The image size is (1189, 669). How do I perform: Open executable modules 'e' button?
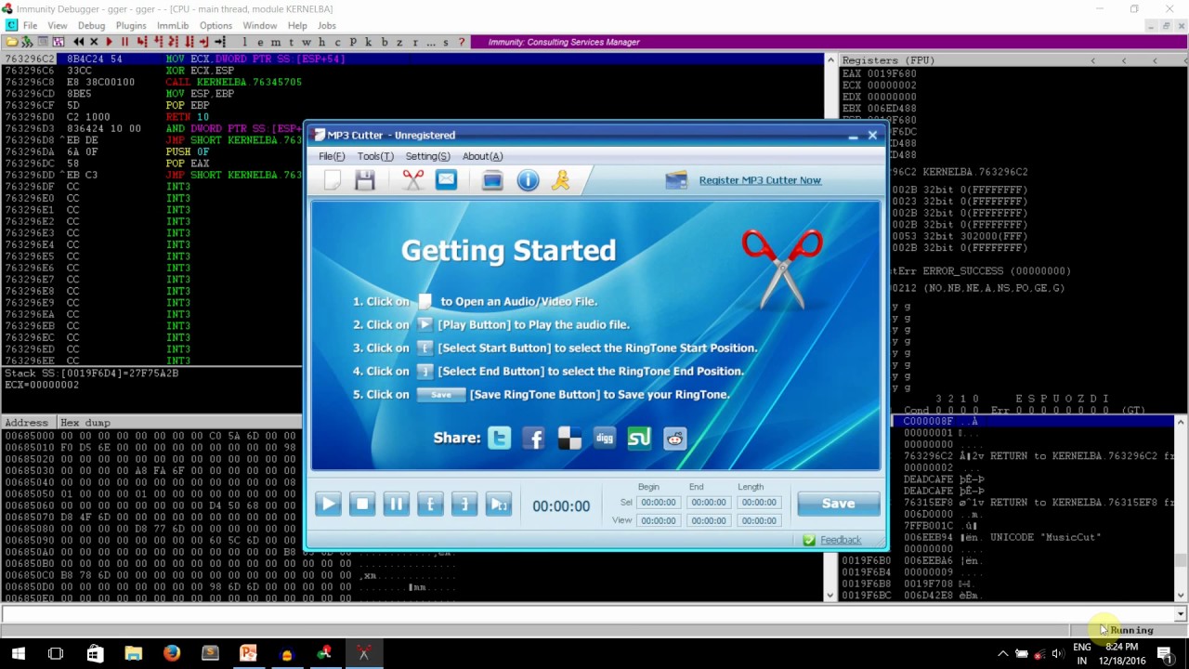(x=260, y=42)
